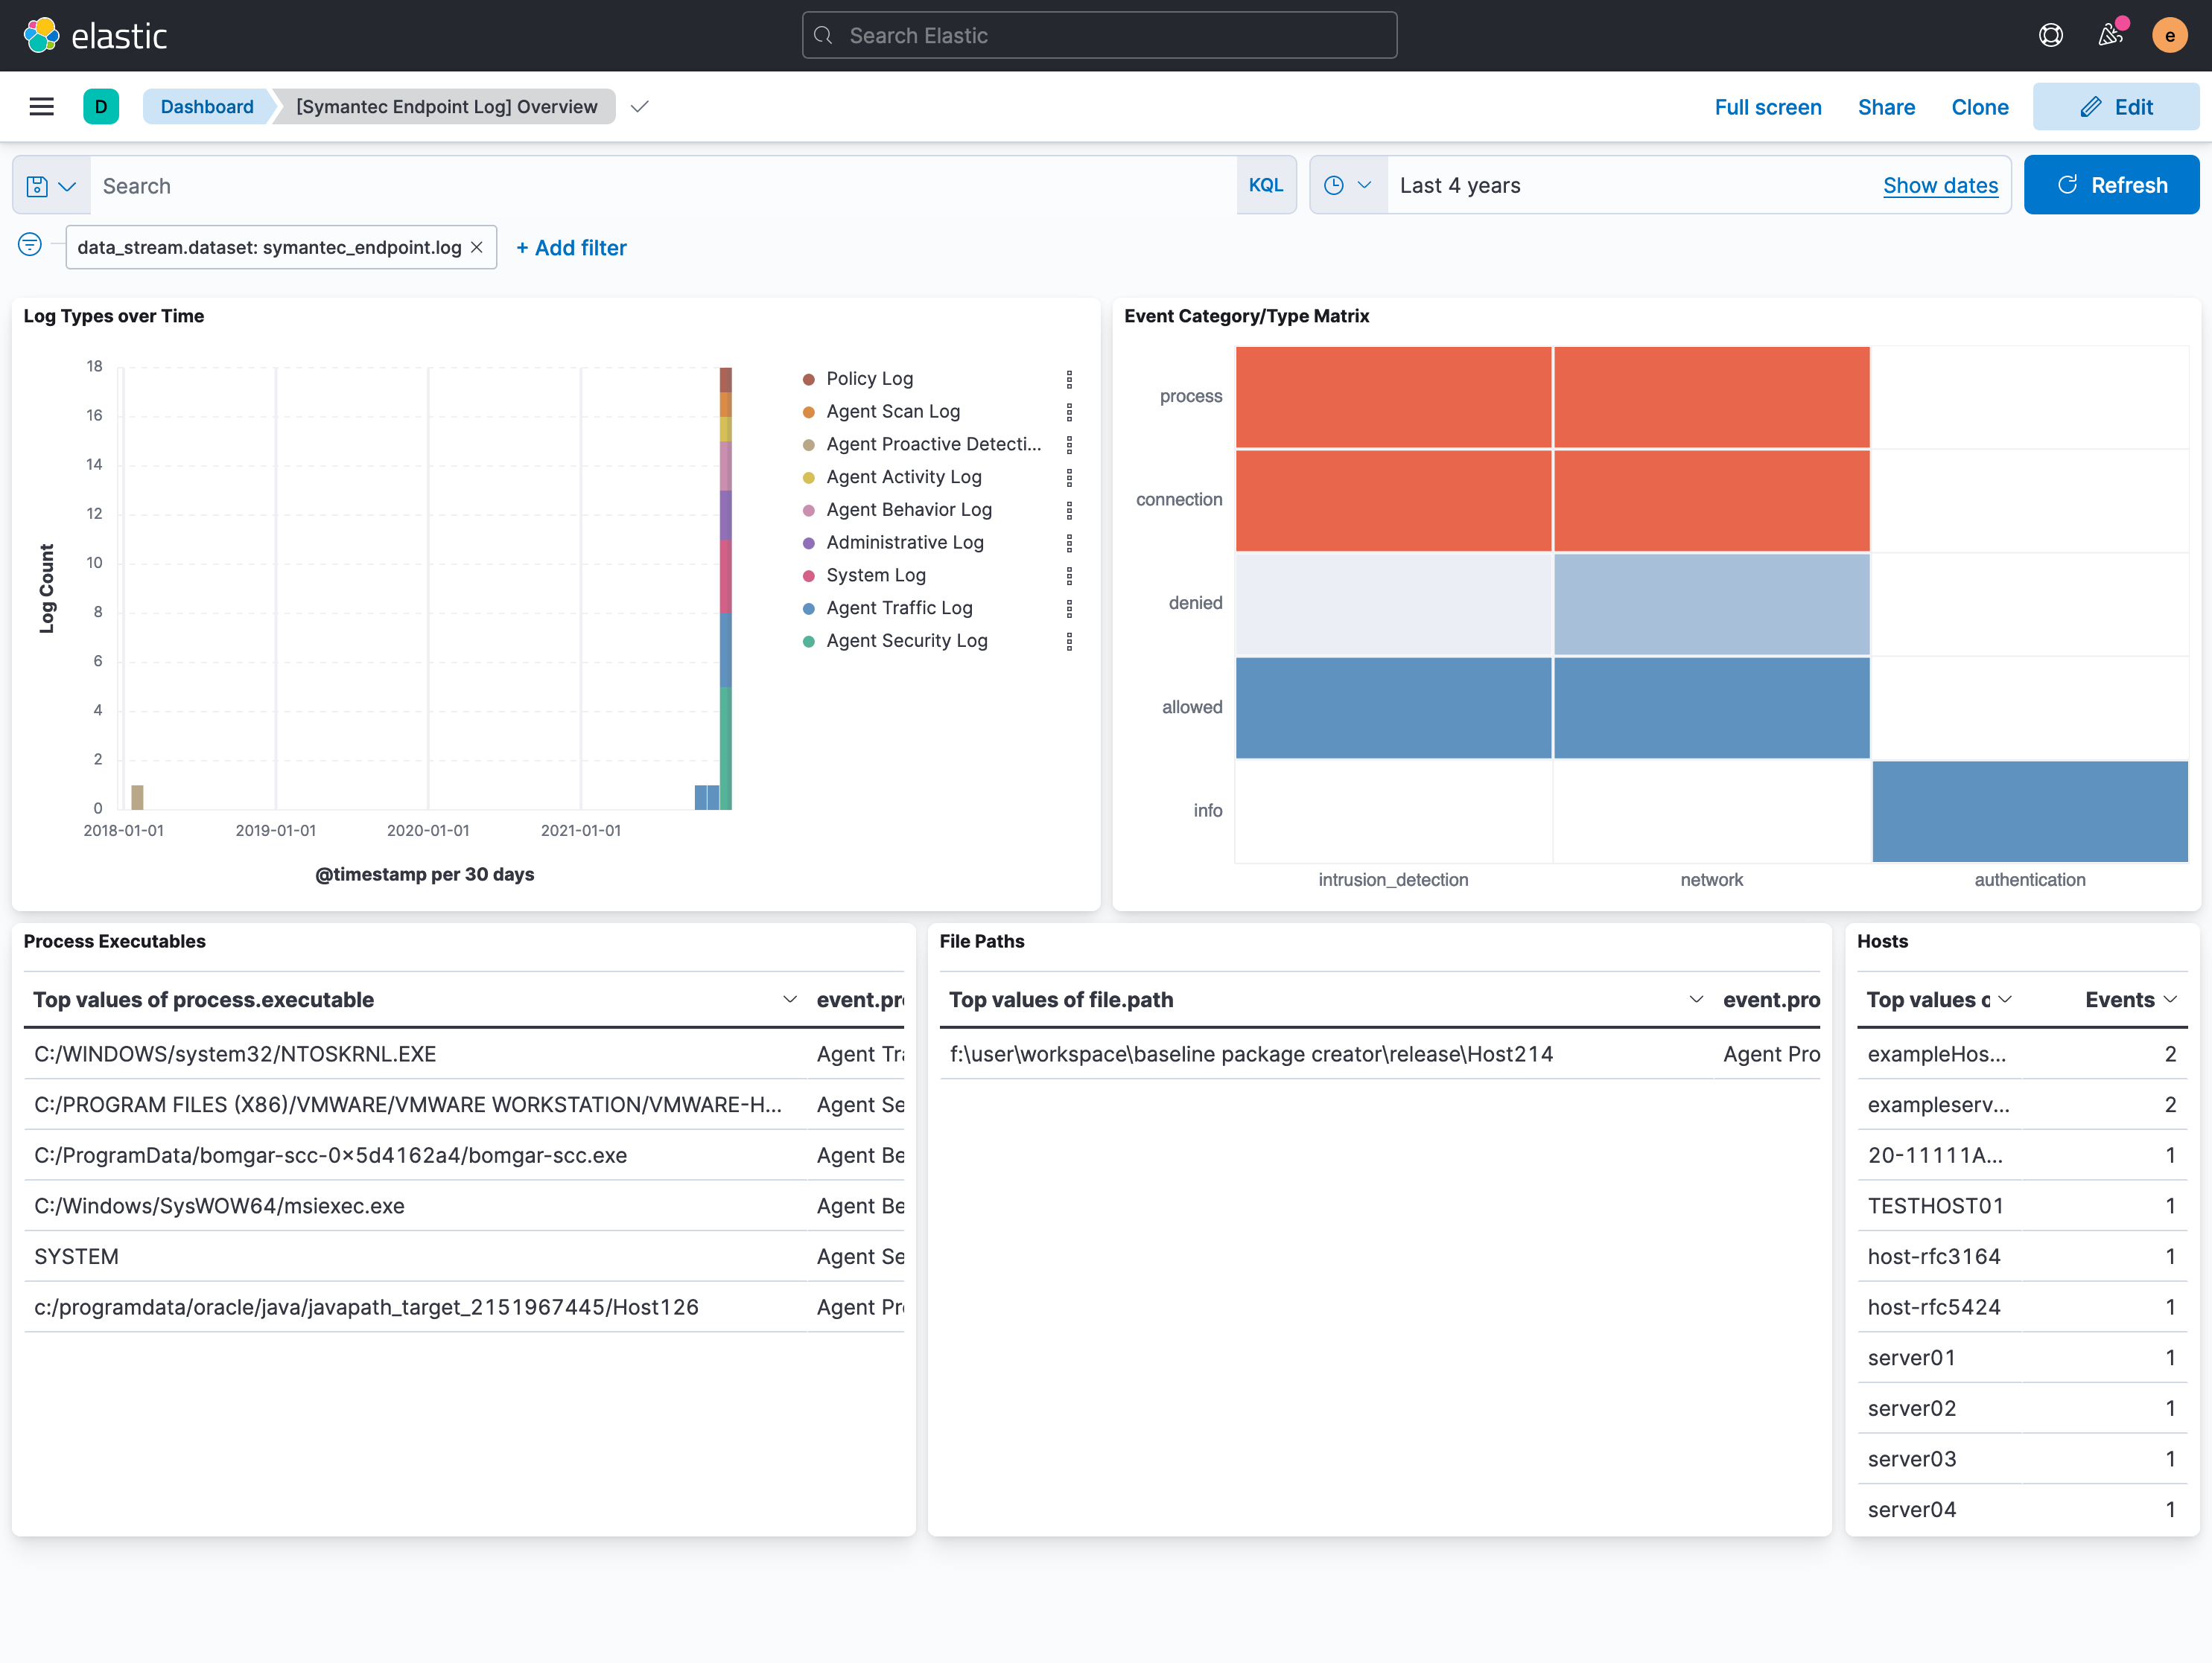Open the hamburger navigation menu

pyautogui.click(x=41, y=107)
